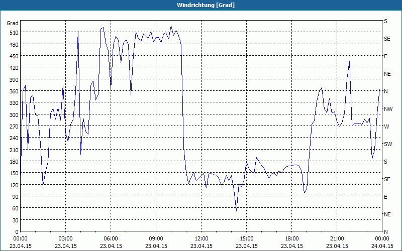402x251 pixels.
Task: Click the 23.04.15 date under 03:00
Action: click(66, 246)
